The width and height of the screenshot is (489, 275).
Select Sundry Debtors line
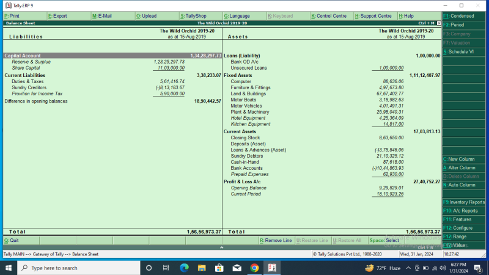point(247,156)
